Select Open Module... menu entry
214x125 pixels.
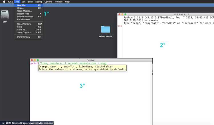pos(29,11)
